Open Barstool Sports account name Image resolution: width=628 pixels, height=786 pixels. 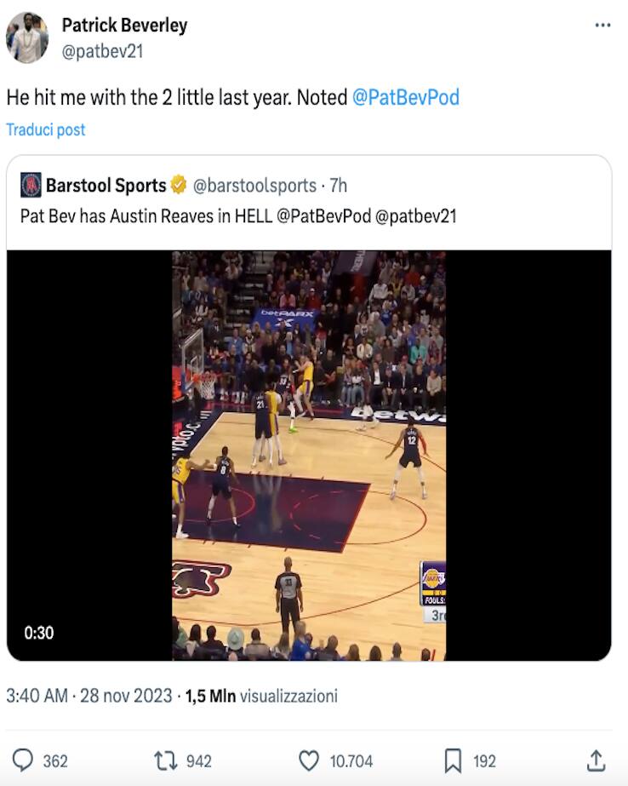(106, 185)
